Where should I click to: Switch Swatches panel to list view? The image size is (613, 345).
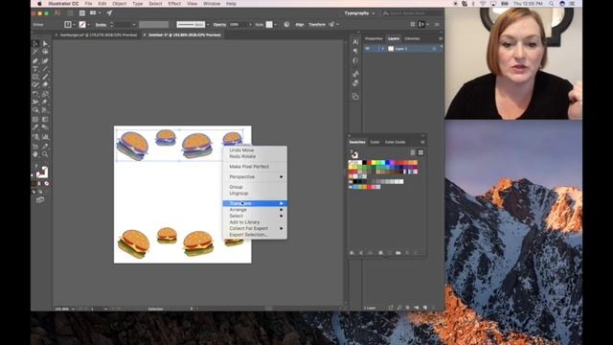(413, 152)
